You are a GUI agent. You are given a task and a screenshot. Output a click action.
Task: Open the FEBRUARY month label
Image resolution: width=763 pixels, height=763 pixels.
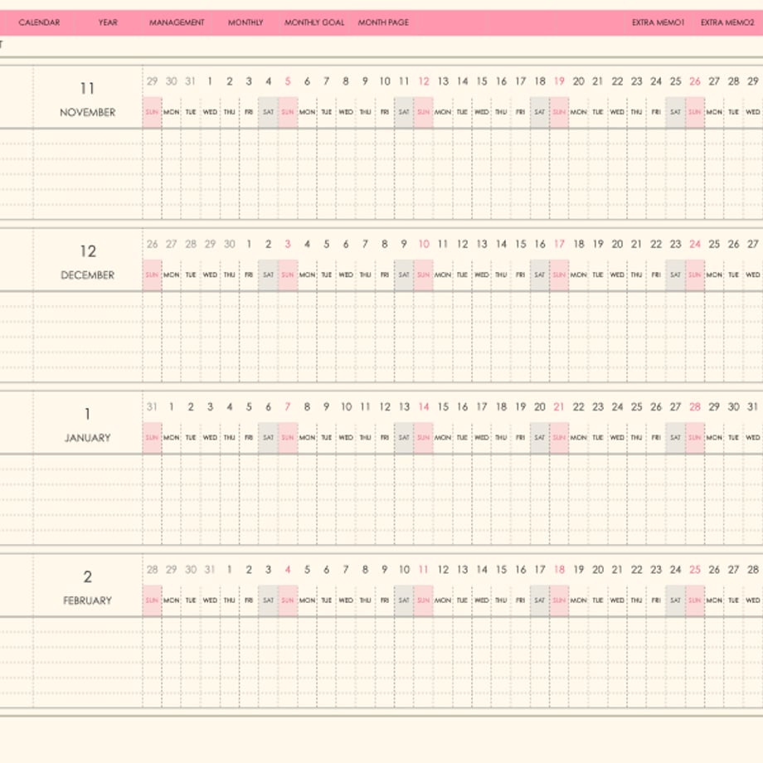88,601
